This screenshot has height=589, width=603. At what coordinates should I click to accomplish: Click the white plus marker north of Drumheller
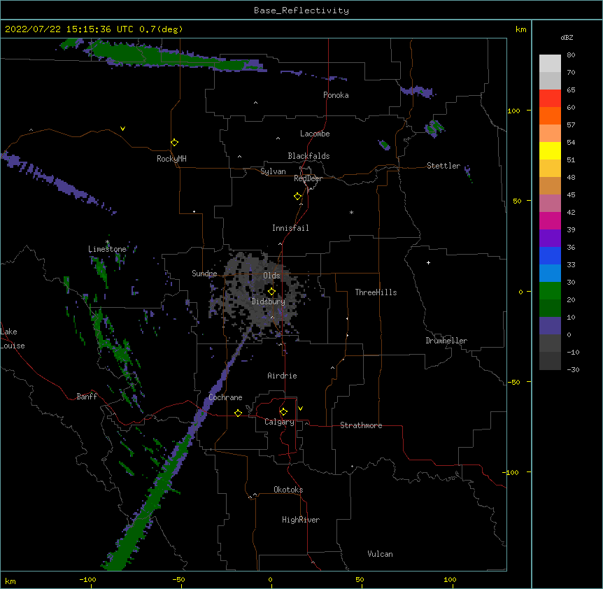[x=428, y=262]
